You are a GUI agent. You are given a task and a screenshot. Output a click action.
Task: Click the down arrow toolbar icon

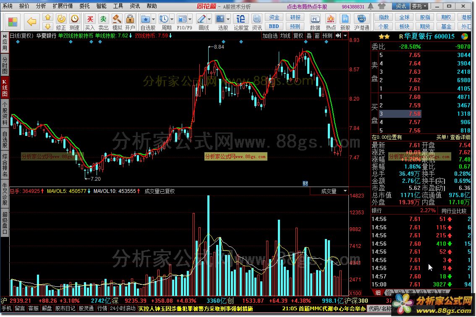48,26
